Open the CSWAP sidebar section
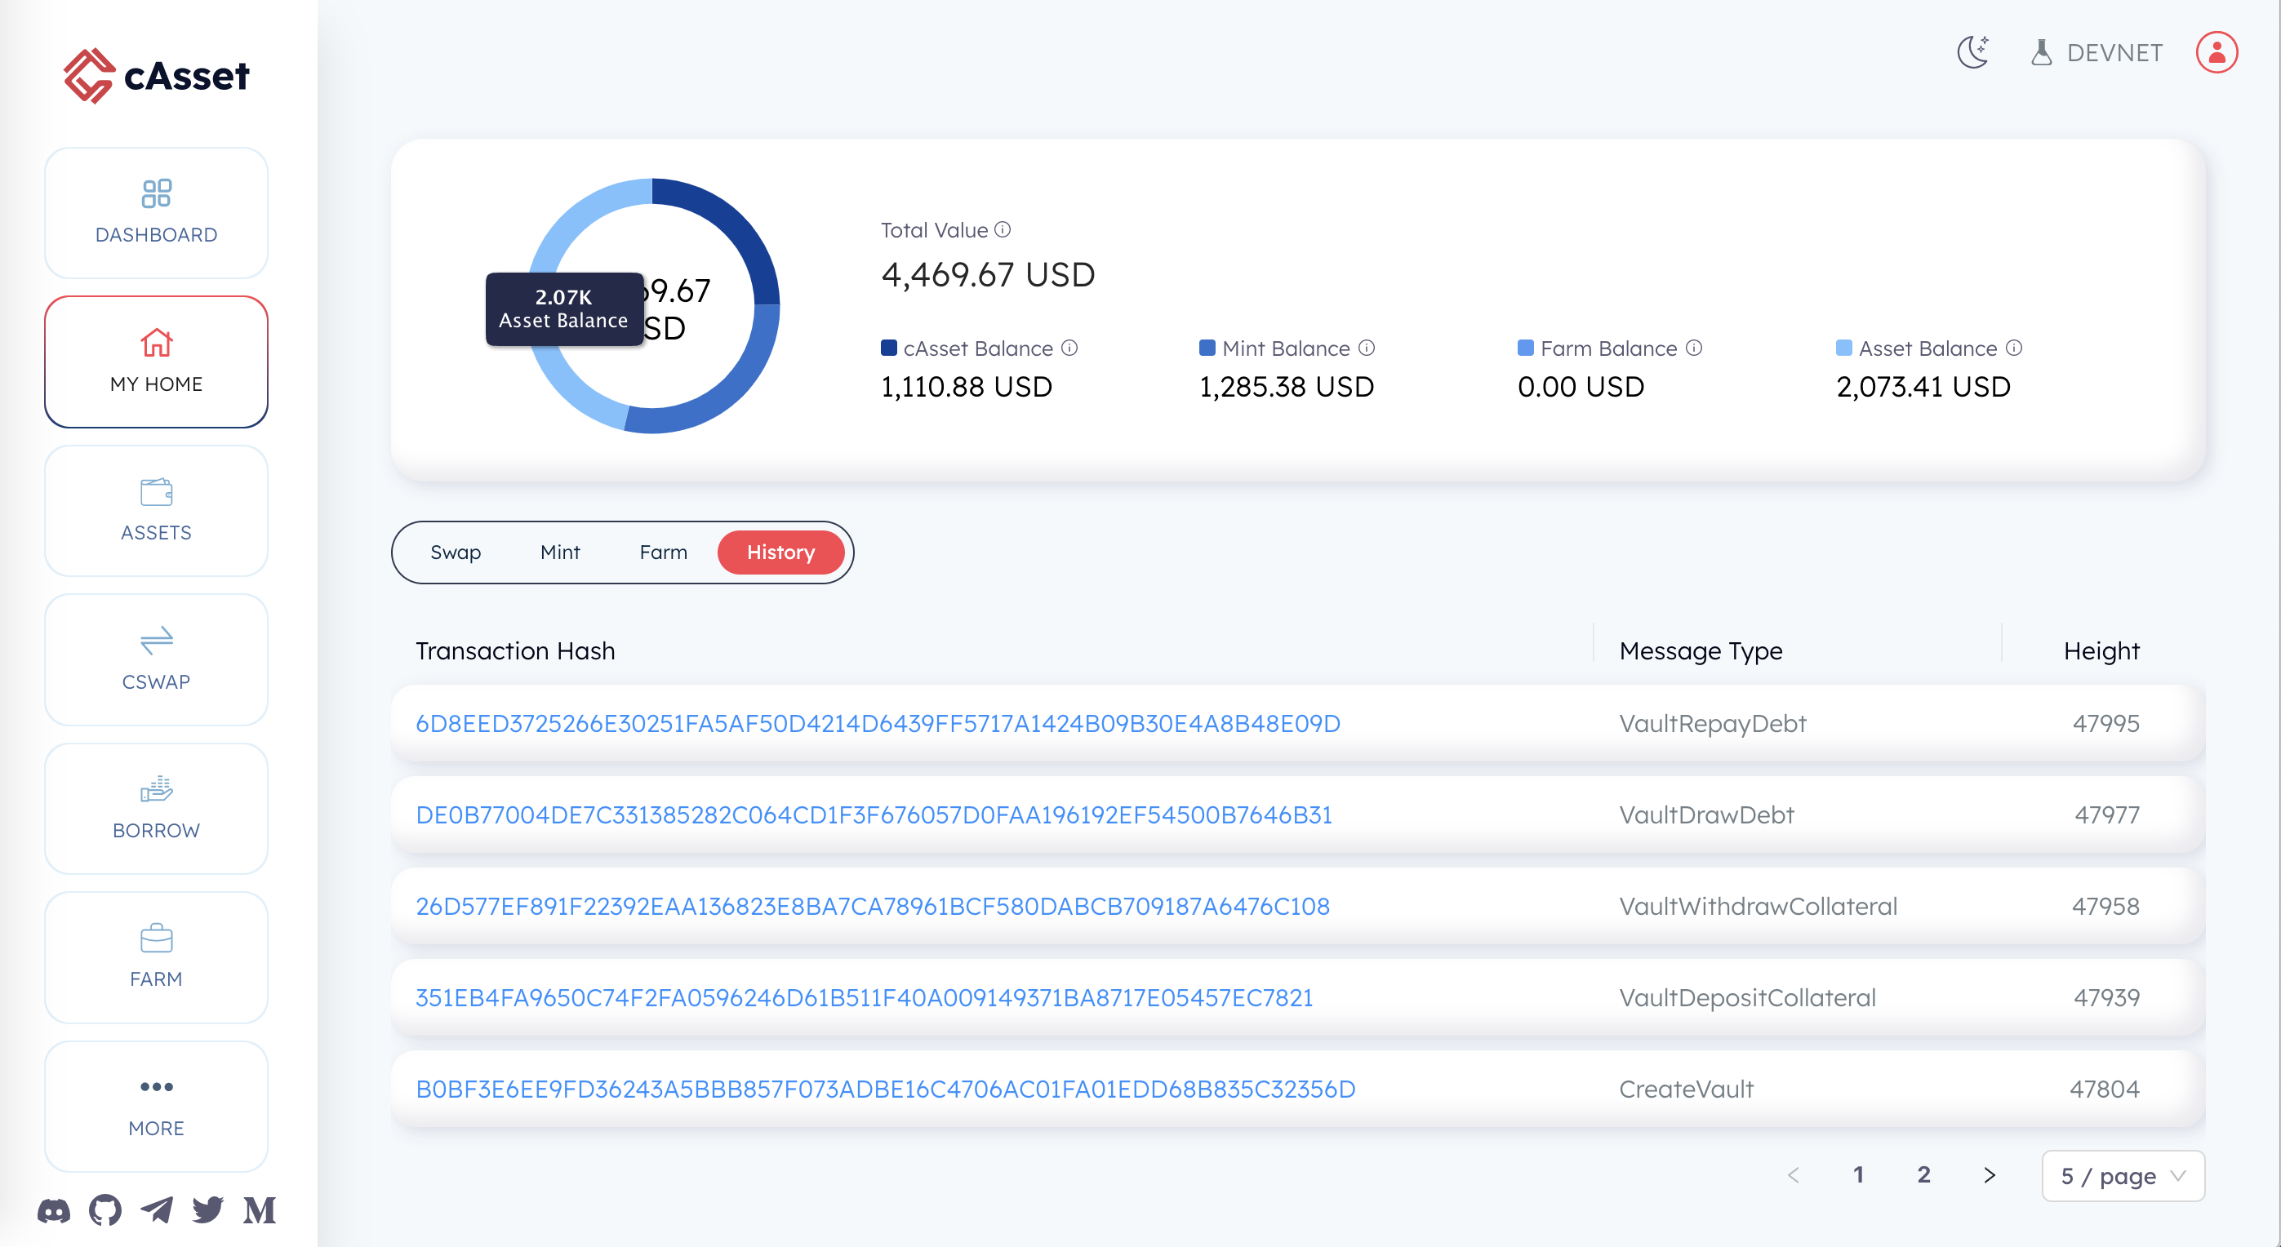The width and height of the screenshot is (2281, 1247). 157,659
